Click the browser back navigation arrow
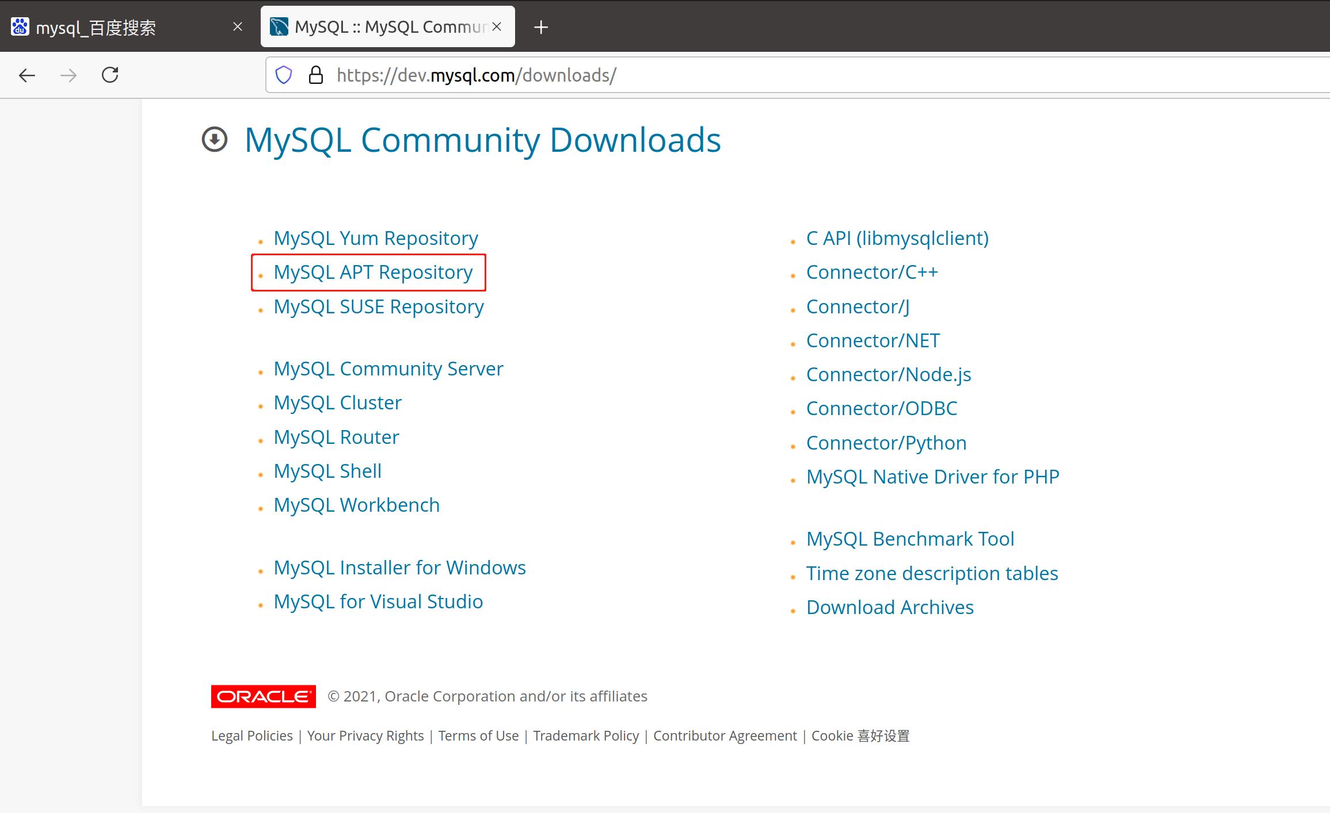This screenshot has width=1330, height=813. click(26, 75)
